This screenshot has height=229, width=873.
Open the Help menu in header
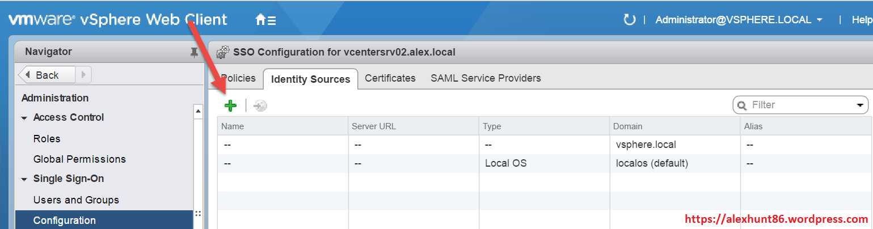click(862, 20)
